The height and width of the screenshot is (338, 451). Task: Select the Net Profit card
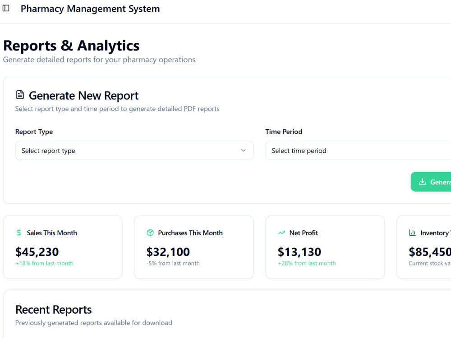(325, 247)
